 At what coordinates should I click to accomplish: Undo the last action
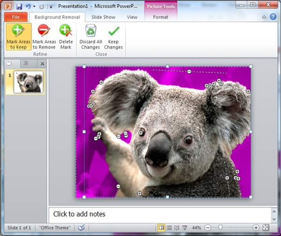click(x=28, y=7)
